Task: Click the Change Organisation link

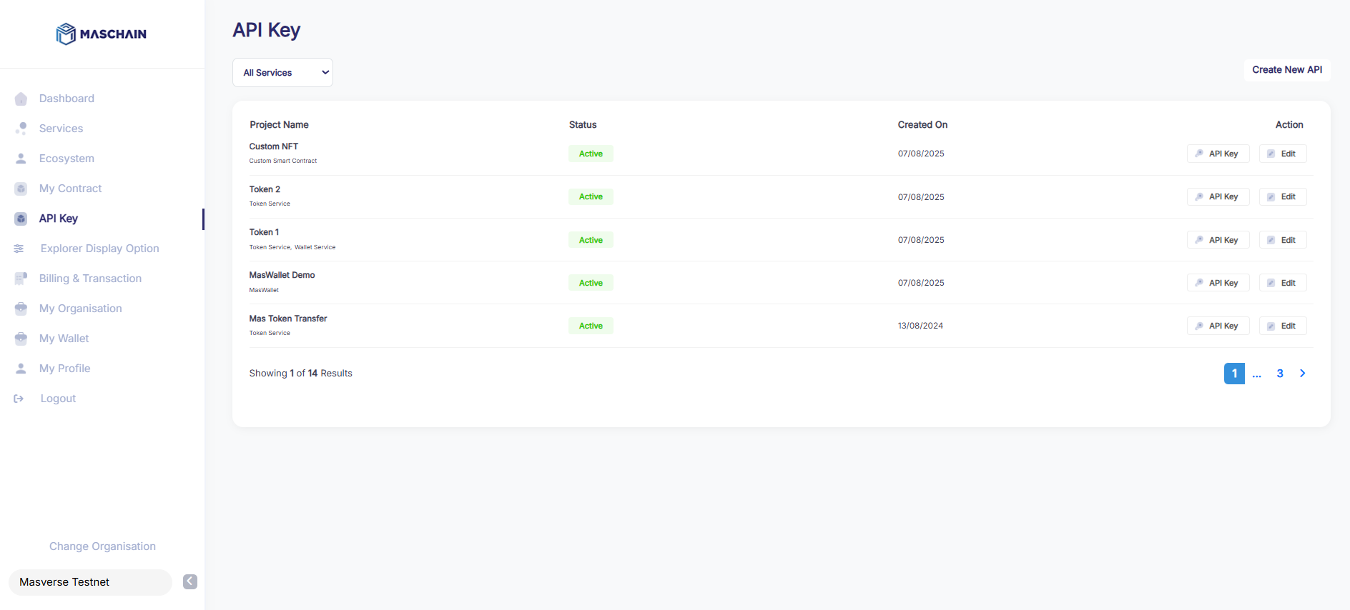Action: tap(102, 546)
